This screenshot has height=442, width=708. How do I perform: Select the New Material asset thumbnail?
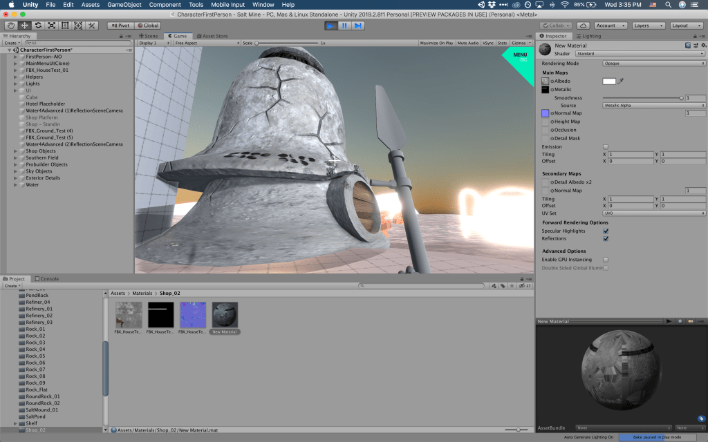(x=225, y=315)
